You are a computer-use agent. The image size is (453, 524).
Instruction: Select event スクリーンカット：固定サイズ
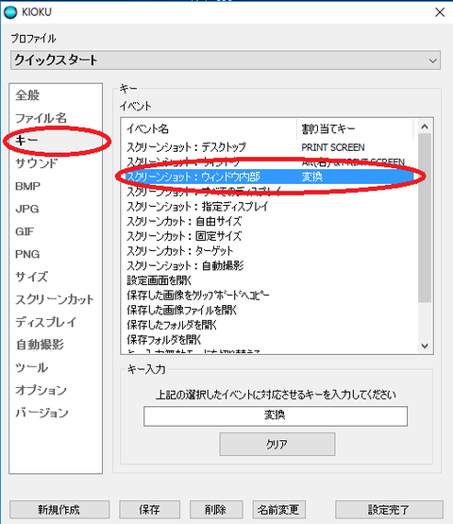point(184,236)
